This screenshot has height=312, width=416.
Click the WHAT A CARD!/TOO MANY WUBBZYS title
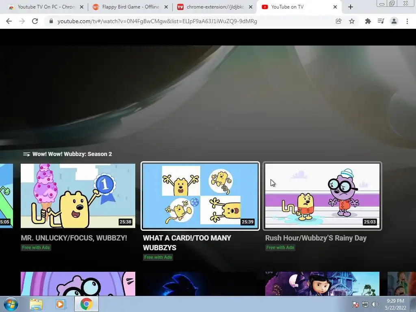click(187, 243)
